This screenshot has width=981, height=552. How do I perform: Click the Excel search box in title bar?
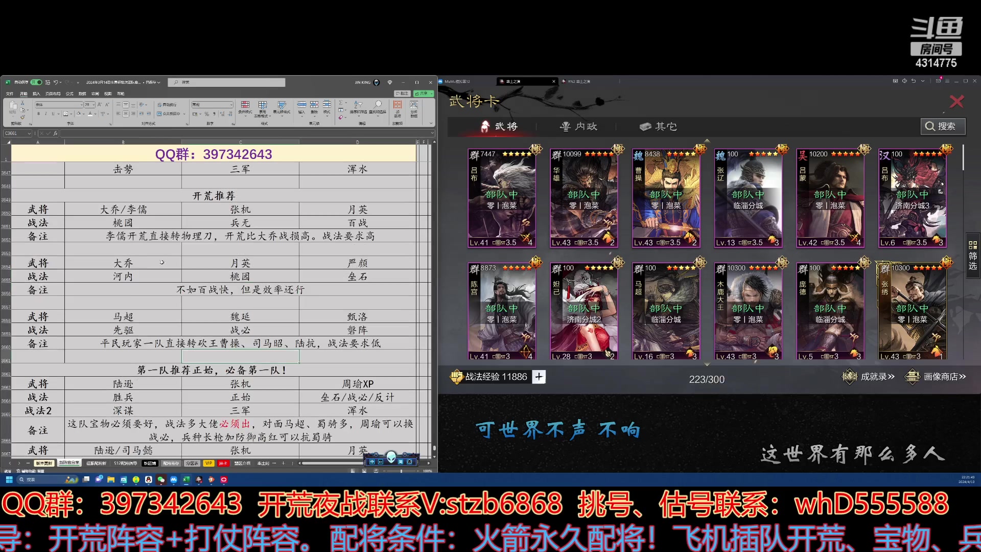pos(227,82)
